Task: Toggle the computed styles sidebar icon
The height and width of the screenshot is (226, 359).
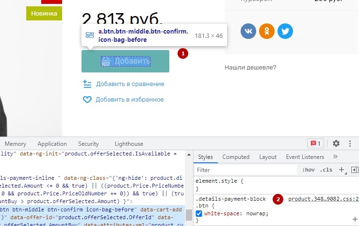Action: pos(355,170)
